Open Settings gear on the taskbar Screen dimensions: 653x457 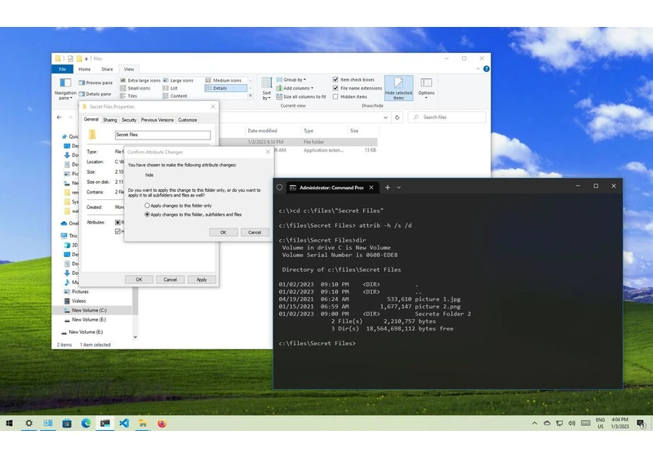[x=29, y=424]
